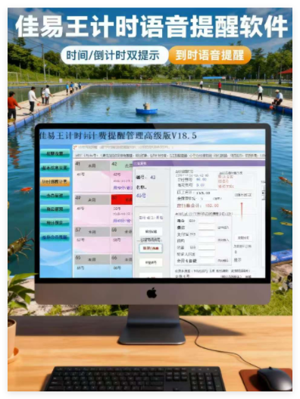Open the 商品管理 sidebar button
This screenshot has width=300, height=399.
(x=55, y=209)
